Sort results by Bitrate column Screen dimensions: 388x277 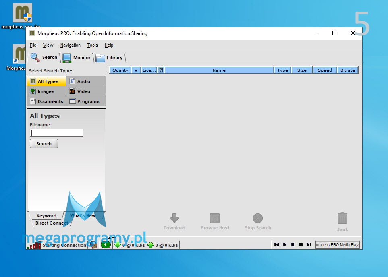pyautogui.click(x=347, y=70)
